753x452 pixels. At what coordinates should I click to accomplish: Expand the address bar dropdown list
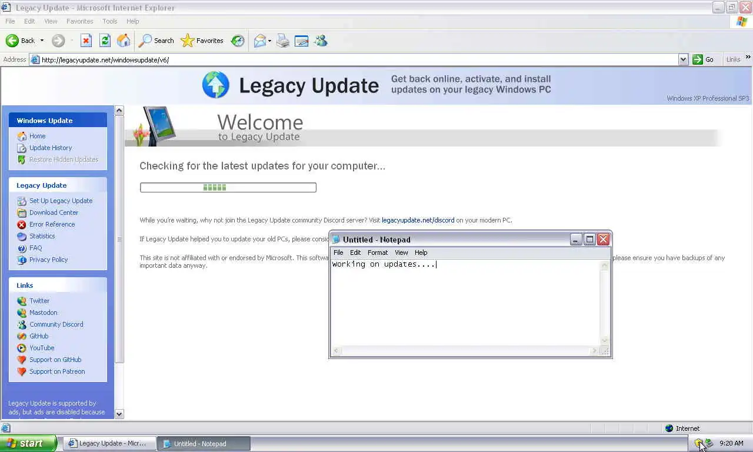(x=683, y=59)
